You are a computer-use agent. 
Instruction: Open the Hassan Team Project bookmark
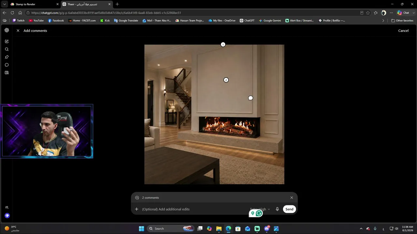click(189, 20)
